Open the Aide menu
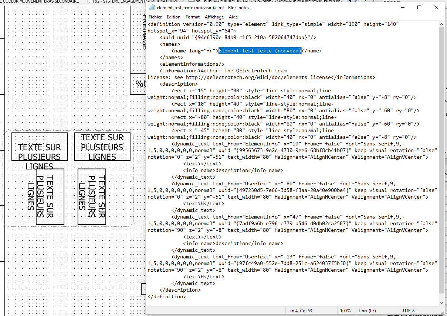Image resolution: width=447 pixels, height=316 pixels. (233, 17)
